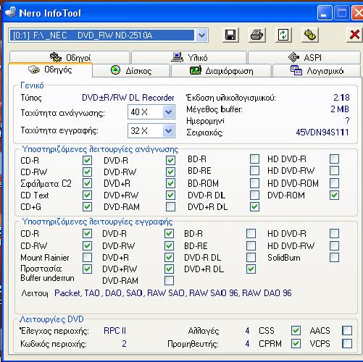Switch to the Οδηγοί tab
Image resolution: width=363 pixels, height=362 pixels.
click(x=70, y=57)
